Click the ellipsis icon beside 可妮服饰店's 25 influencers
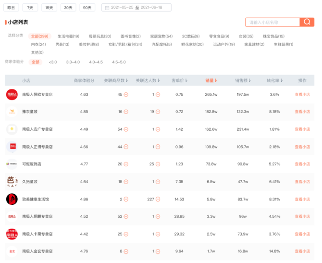Screen dimensions: 322x263 point(158,164)
